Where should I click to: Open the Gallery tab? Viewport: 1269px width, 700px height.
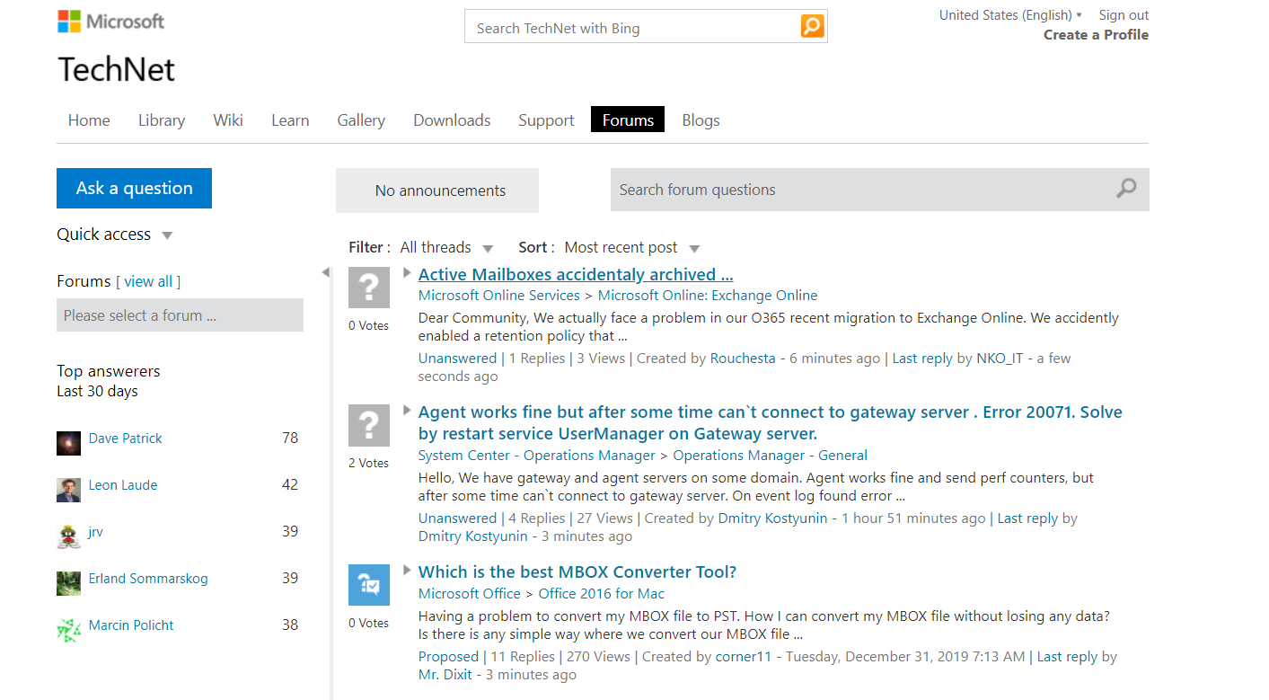361,120
